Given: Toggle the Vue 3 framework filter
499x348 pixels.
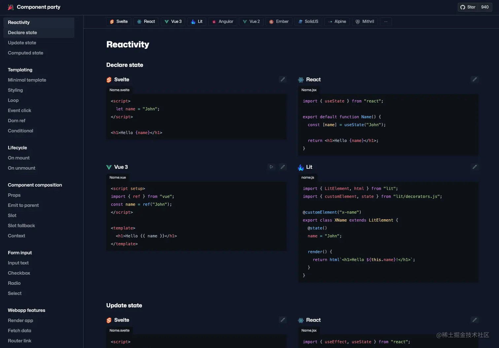Looking at the screenshot, I should [x=173, y=21].
